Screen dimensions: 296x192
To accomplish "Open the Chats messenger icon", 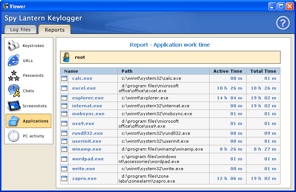I will coord(14,91).
